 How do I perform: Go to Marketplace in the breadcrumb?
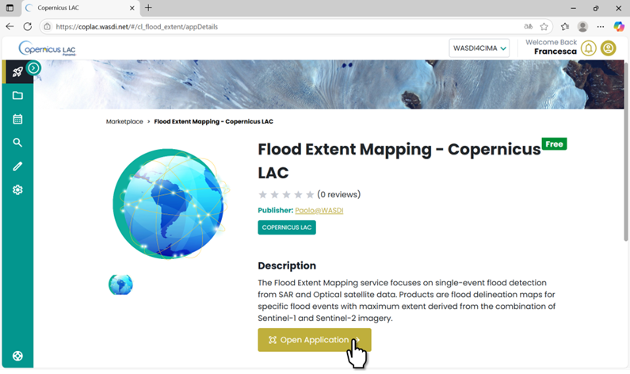click(x=124, y=121)
